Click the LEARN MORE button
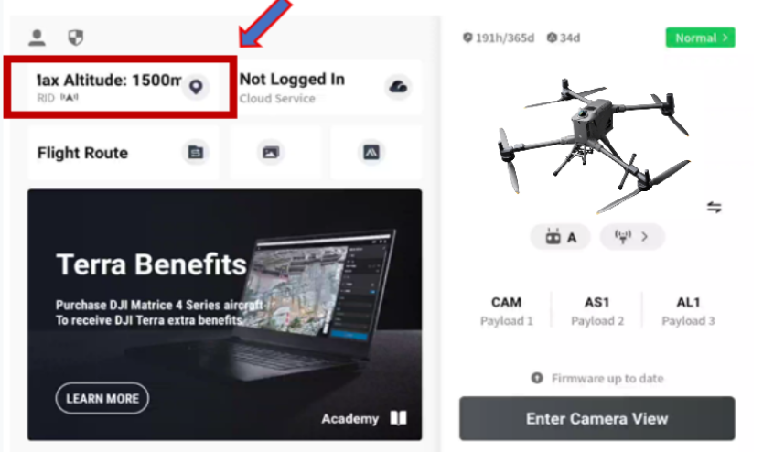 pos(102,399)
